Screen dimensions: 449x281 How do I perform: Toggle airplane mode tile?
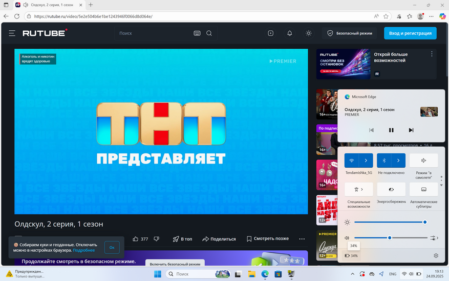(x=423, y=160)
